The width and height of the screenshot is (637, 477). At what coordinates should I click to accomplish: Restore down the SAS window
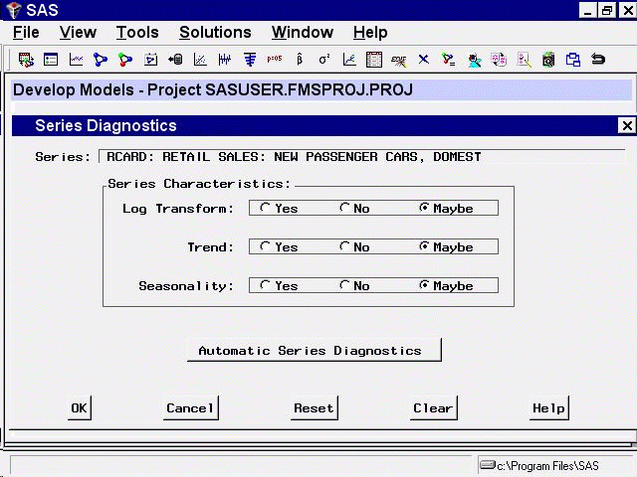tap(606, 10)
